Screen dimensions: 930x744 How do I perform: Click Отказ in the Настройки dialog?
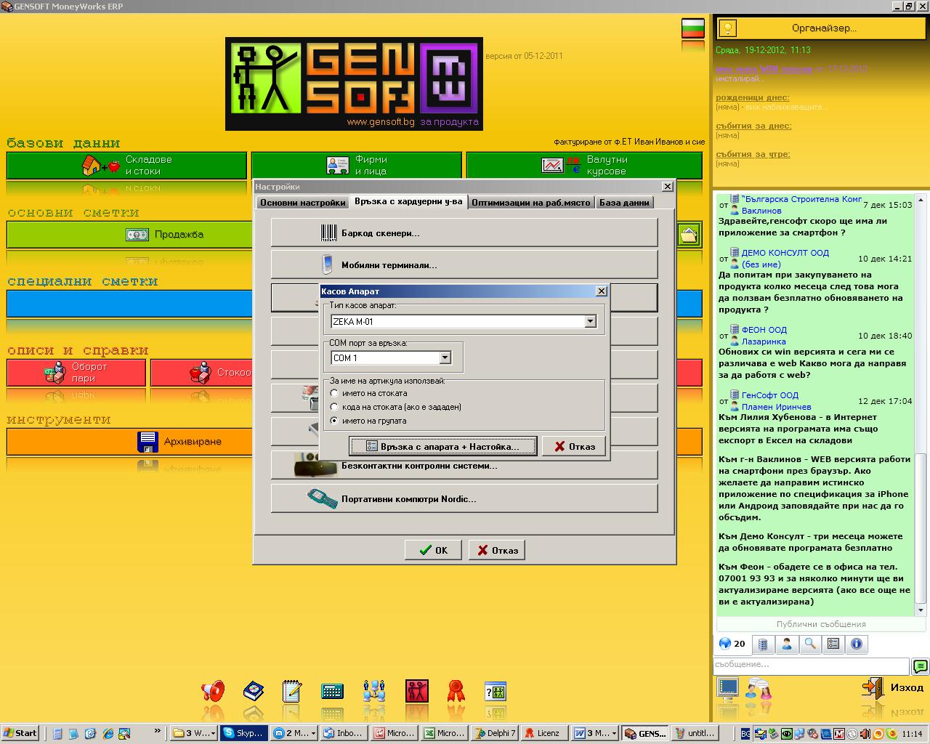497,550
